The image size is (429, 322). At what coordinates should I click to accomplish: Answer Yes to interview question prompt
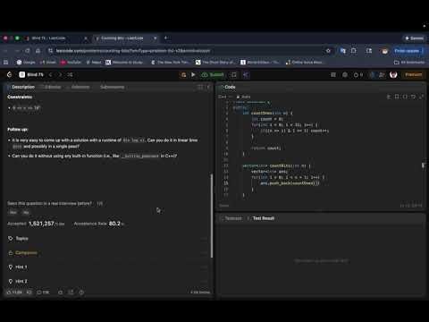[13, 213]
